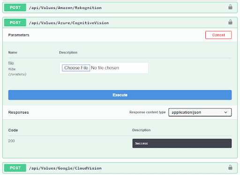Image resolution: width=240 pixels, height=175 pixels.
Task: Click POST badge of Azure CognitiveVision endpoint
Action: tap(15, 23)
